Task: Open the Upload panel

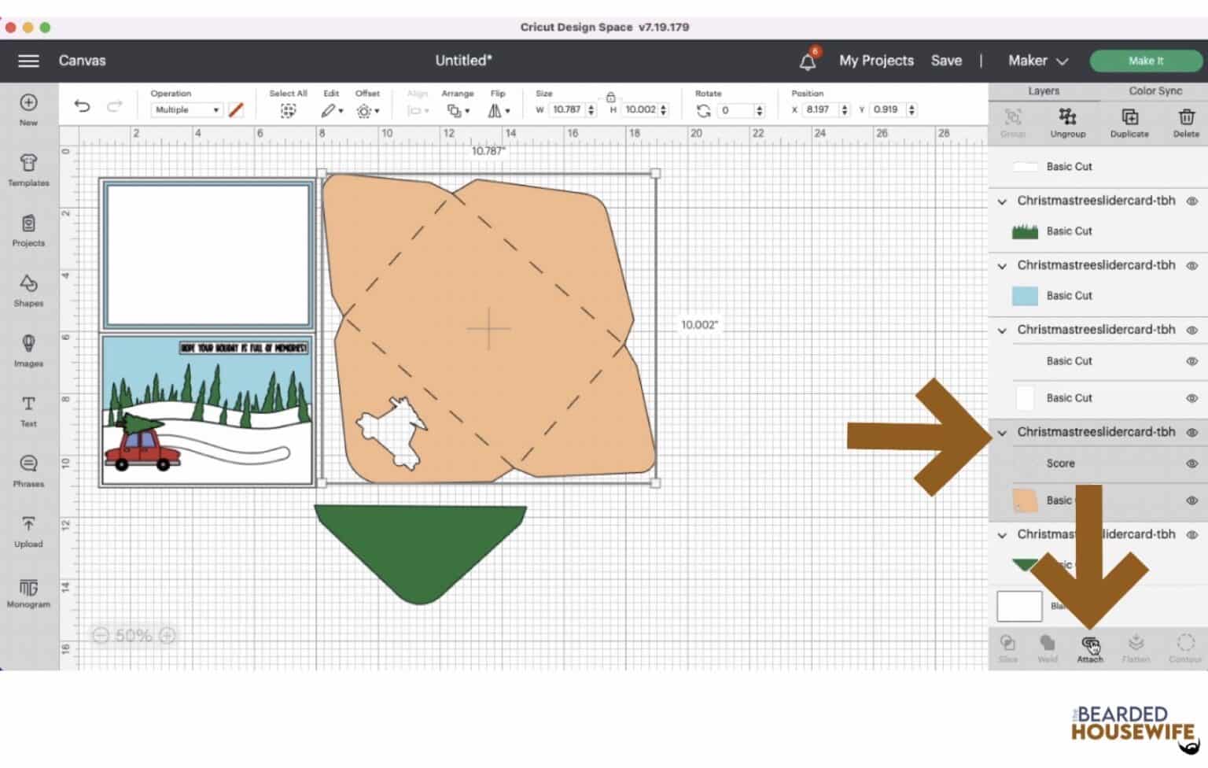Action: coord(28,530)
